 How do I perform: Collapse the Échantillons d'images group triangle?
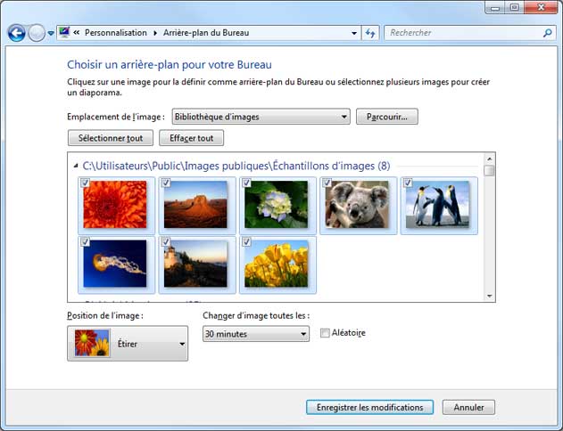tap(76, 166)
